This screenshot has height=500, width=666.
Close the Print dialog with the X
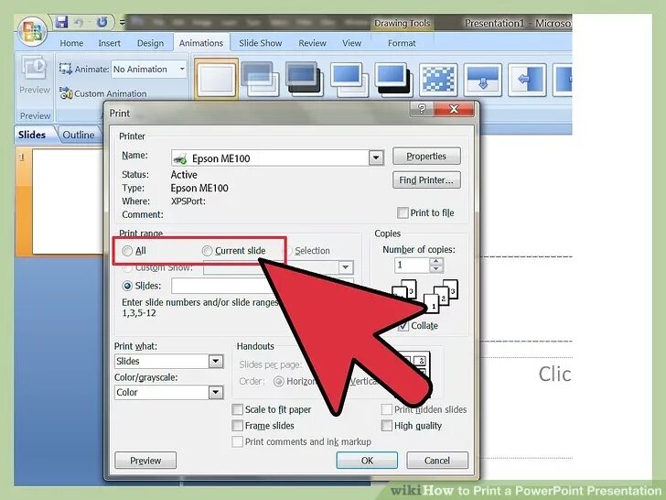pyautogui.click(x=454, y=109)
